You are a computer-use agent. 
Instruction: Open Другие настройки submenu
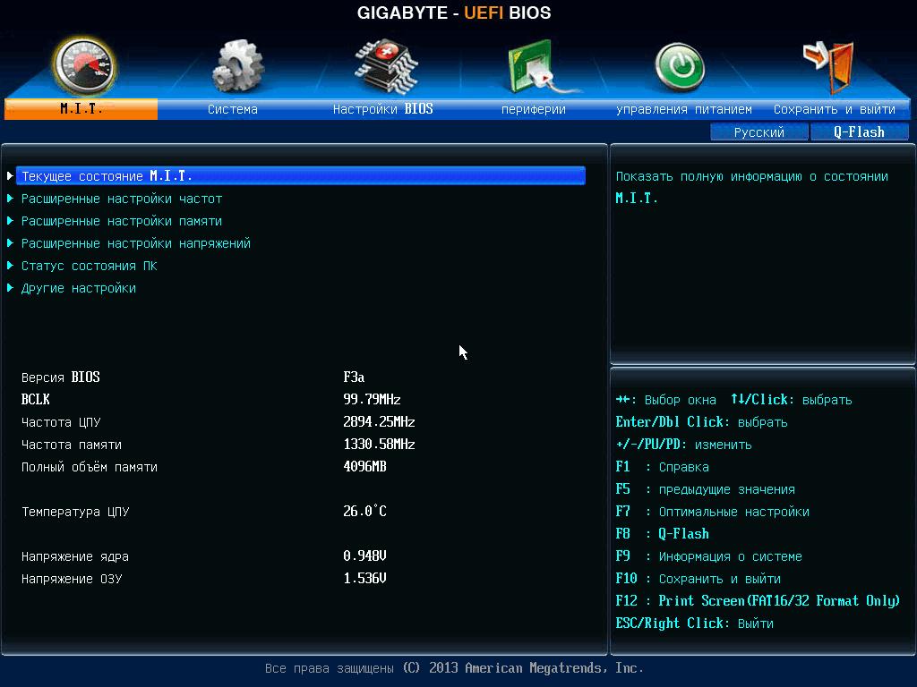pyautogui.click(x=79, y=288)
